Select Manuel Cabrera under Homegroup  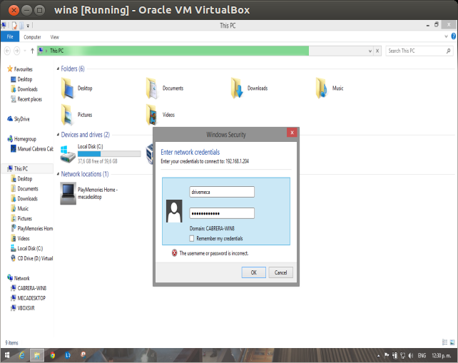click(32, 149)
